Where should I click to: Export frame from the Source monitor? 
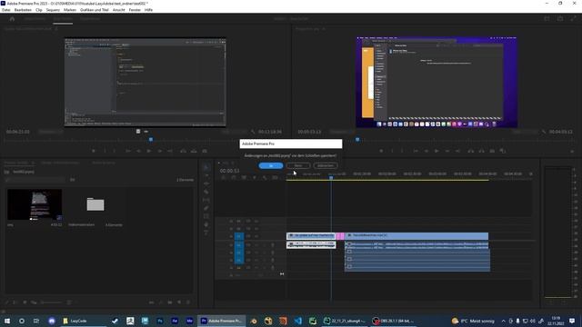click(205, 151)
